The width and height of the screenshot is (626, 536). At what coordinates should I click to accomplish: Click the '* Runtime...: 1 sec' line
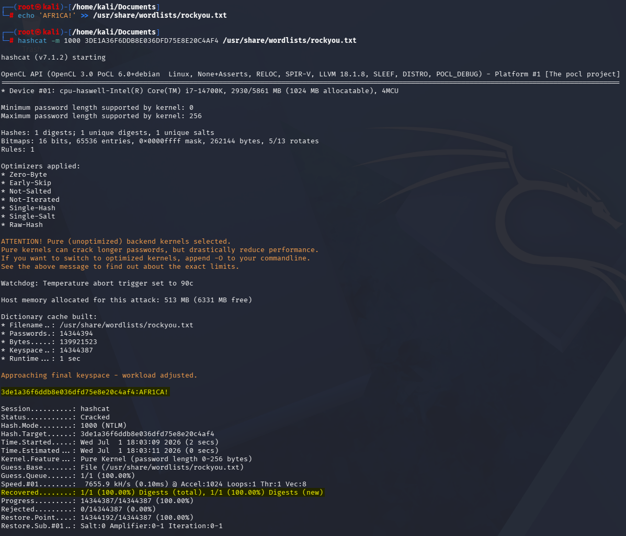40,359
